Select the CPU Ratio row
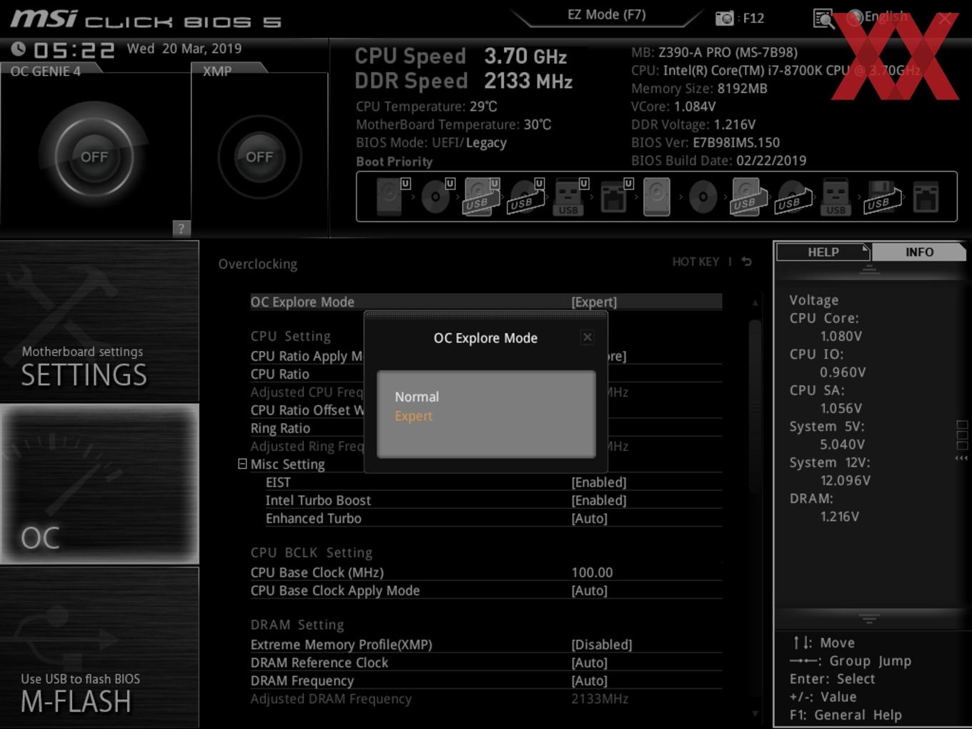This screenshot has width=972, height=729. click(486, 374)
